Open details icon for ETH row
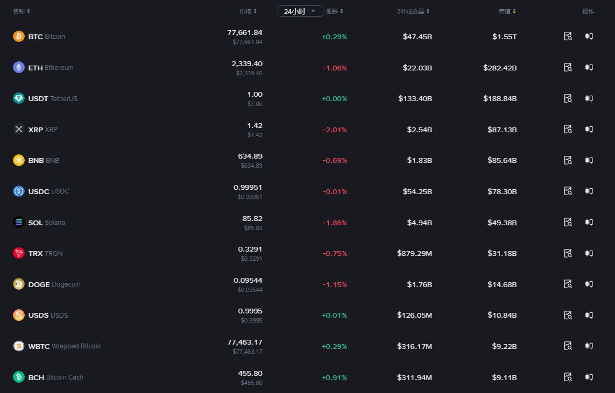Screen dimensions: 615x393 click(568, 67)
